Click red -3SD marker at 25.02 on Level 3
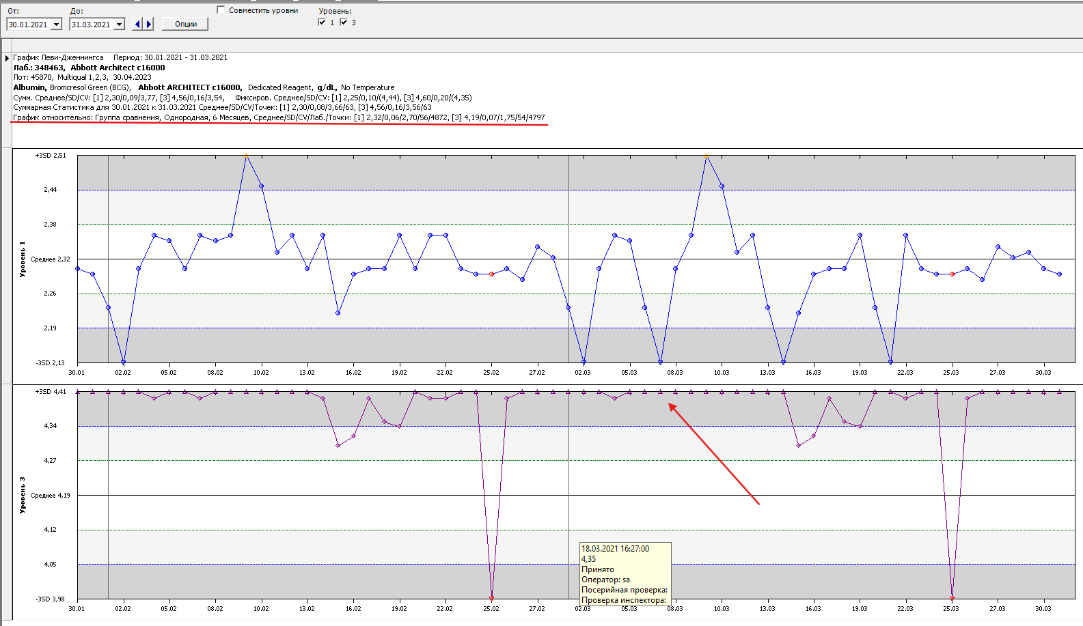This screenshot has height=626, width=1083. coord(491,599)
